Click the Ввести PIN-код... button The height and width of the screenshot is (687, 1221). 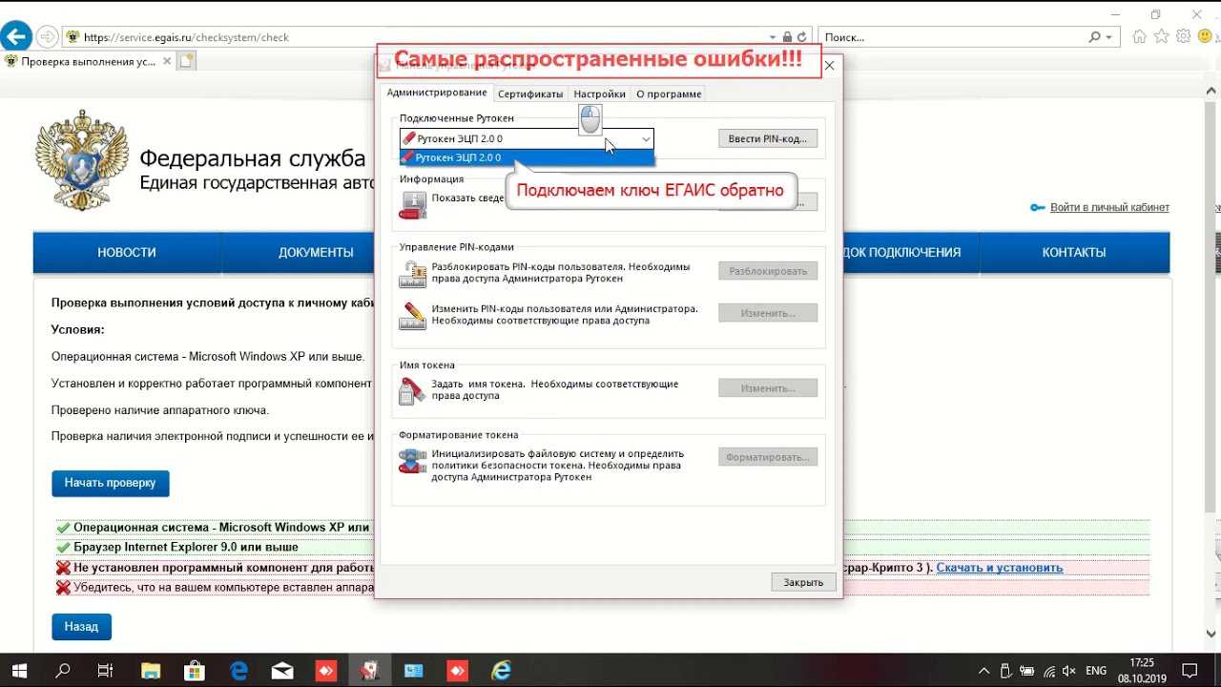click(767, 138)
